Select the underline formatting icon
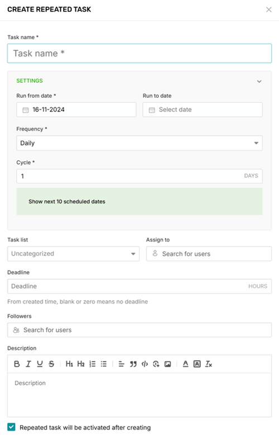 (x=40, y=363)
